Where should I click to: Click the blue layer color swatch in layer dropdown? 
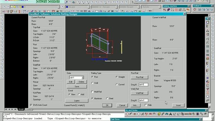point(23,7)
